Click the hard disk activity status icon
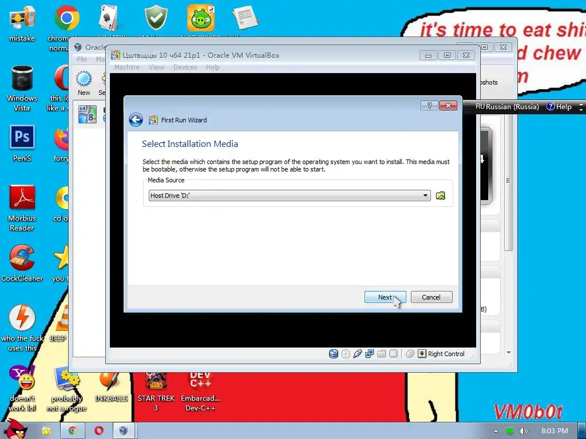 pos(334,354)
